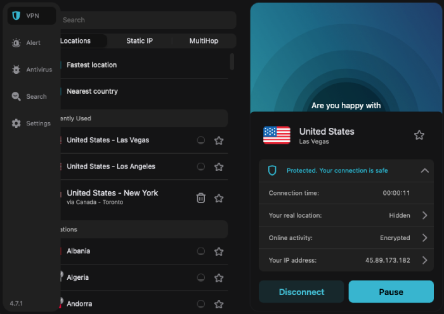Click load indicator for Algeria row
444x314 pixels.
(x=201, y=277)
